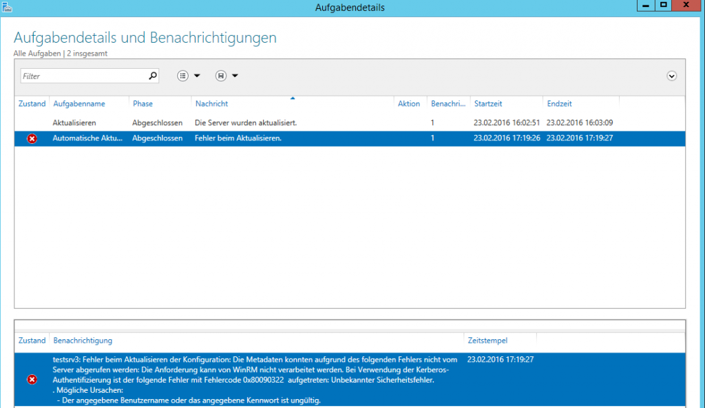Click notification count 1 in Aktualisieren row

tap(432, 122)
